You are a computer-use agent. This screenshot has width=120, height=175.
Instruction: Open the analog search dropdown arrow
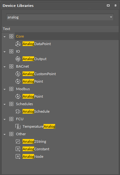(111, 17)
